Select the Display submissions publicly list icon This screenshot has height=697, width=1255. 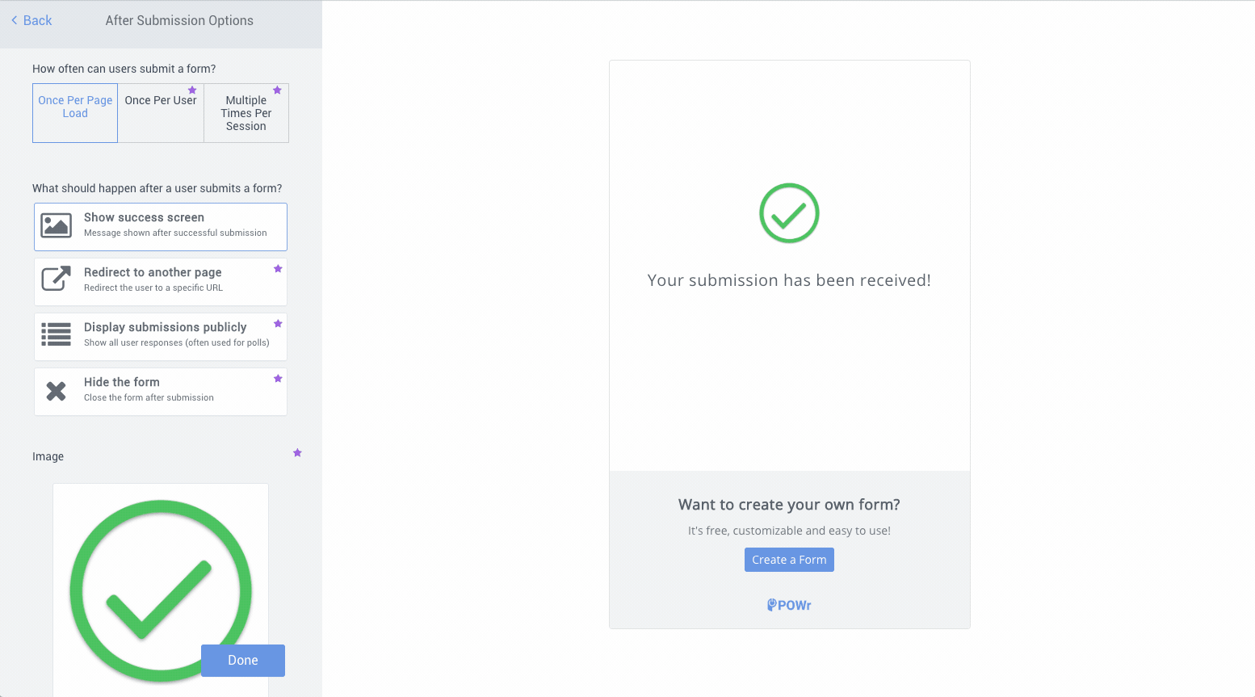(57, 333)
